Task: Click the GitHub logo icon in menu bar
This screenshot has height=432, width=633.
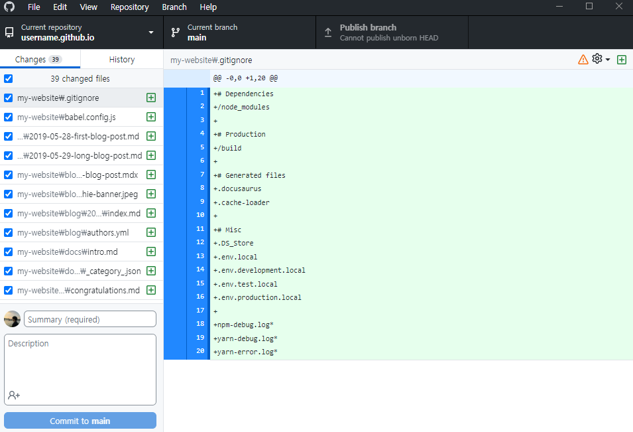Action: (9, 7)
